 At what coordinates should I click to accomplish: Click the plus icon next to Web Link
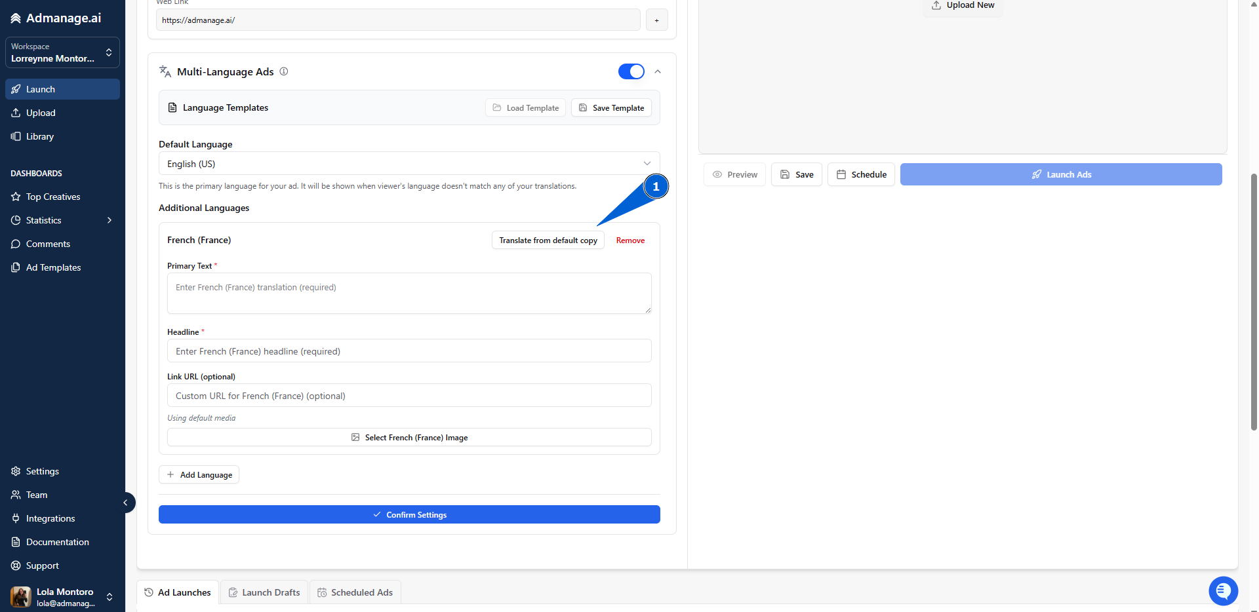pos(656,20)
